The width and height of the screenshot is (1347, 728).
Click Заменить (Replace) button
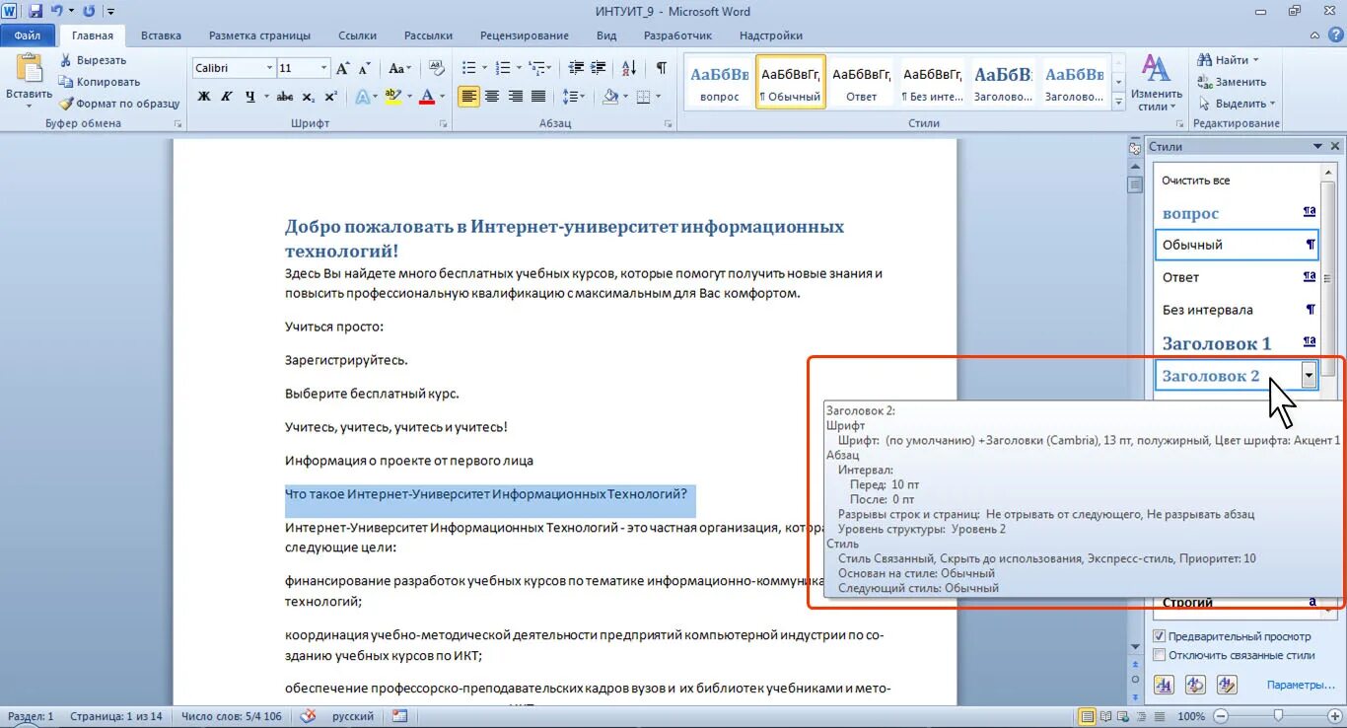pos(1233,82)
